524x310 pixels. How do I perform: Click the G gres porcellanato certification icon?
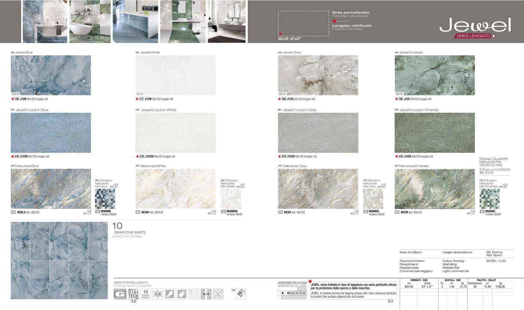coord(120,294)
